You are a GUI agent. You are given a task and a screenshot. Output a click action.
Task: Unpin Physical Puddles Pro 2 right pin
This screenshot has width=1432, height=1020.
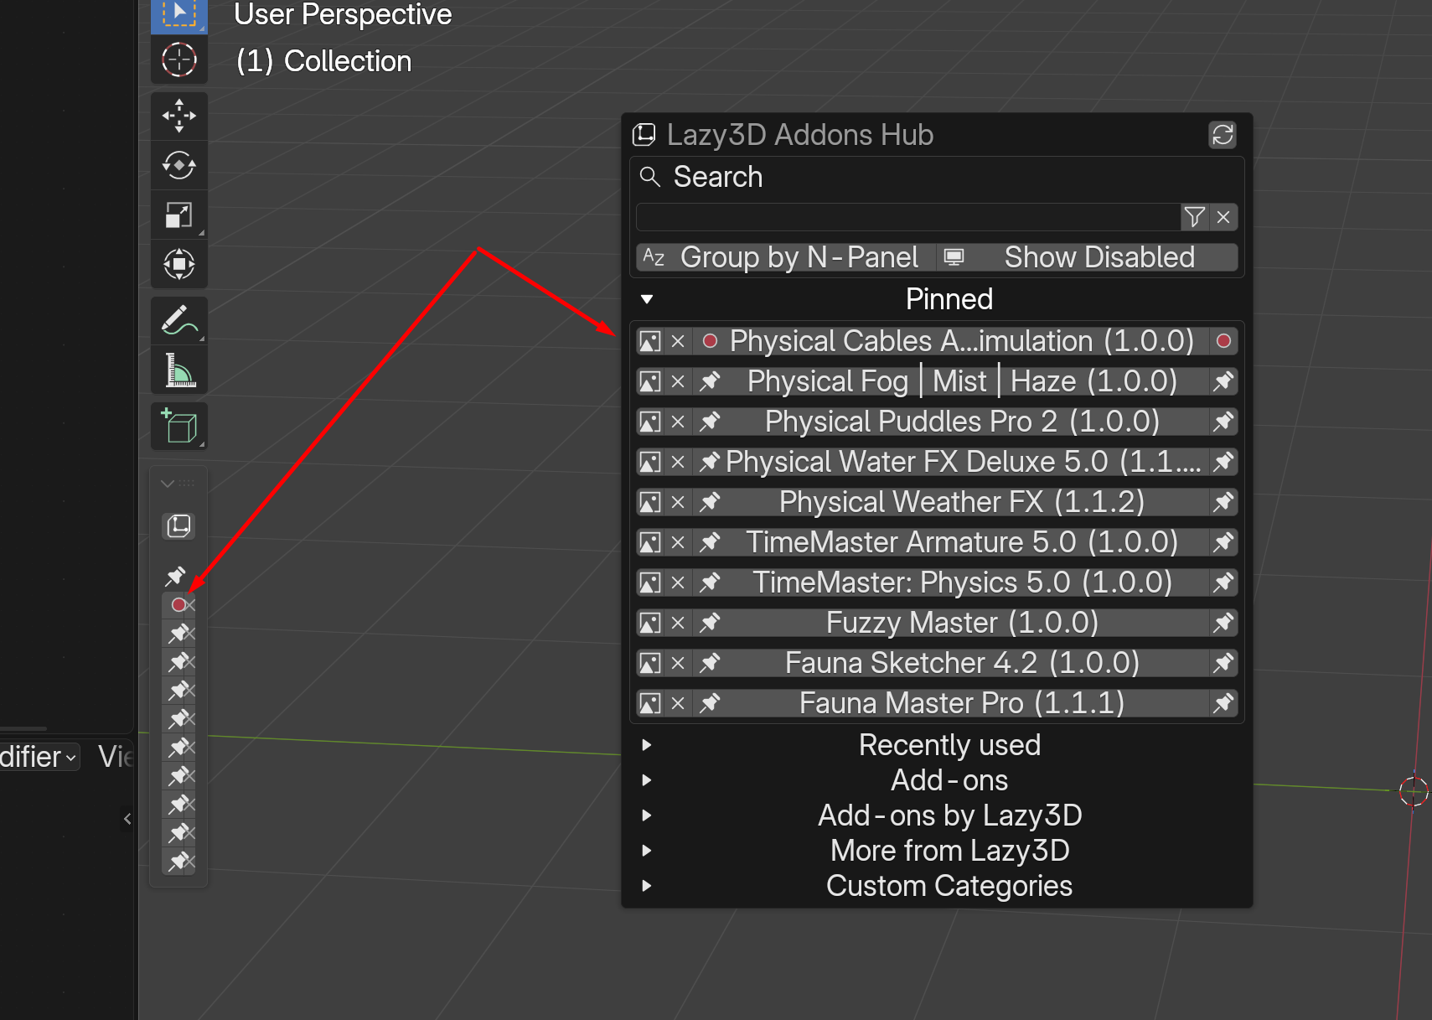[x=1223, y=422]
